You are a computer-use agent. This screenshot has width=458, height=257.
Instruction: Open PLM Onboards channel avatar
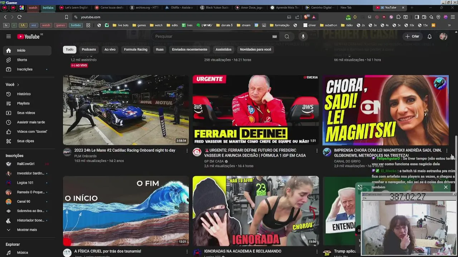tap(67, 152)
